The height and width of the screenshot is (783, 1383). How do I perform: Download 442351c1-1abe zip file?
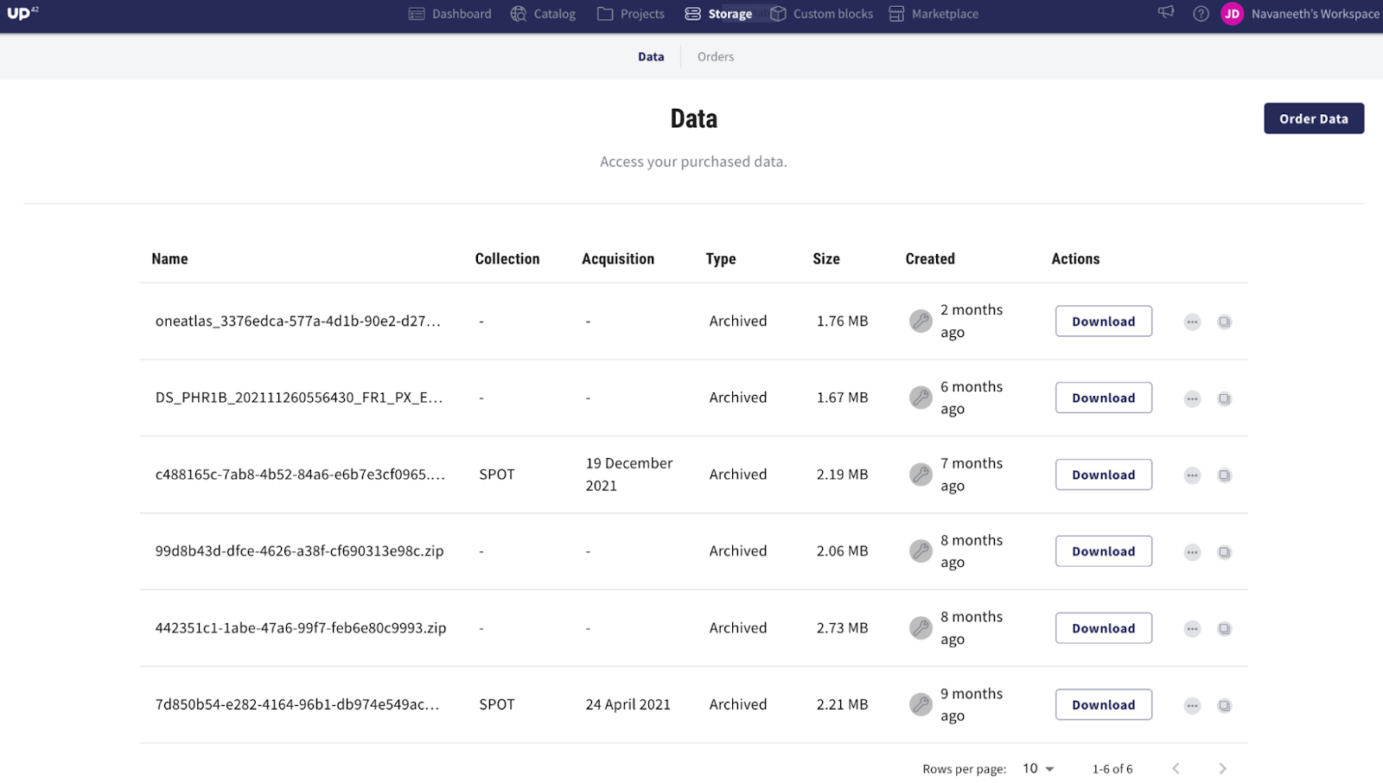[x=1104, y=628]
